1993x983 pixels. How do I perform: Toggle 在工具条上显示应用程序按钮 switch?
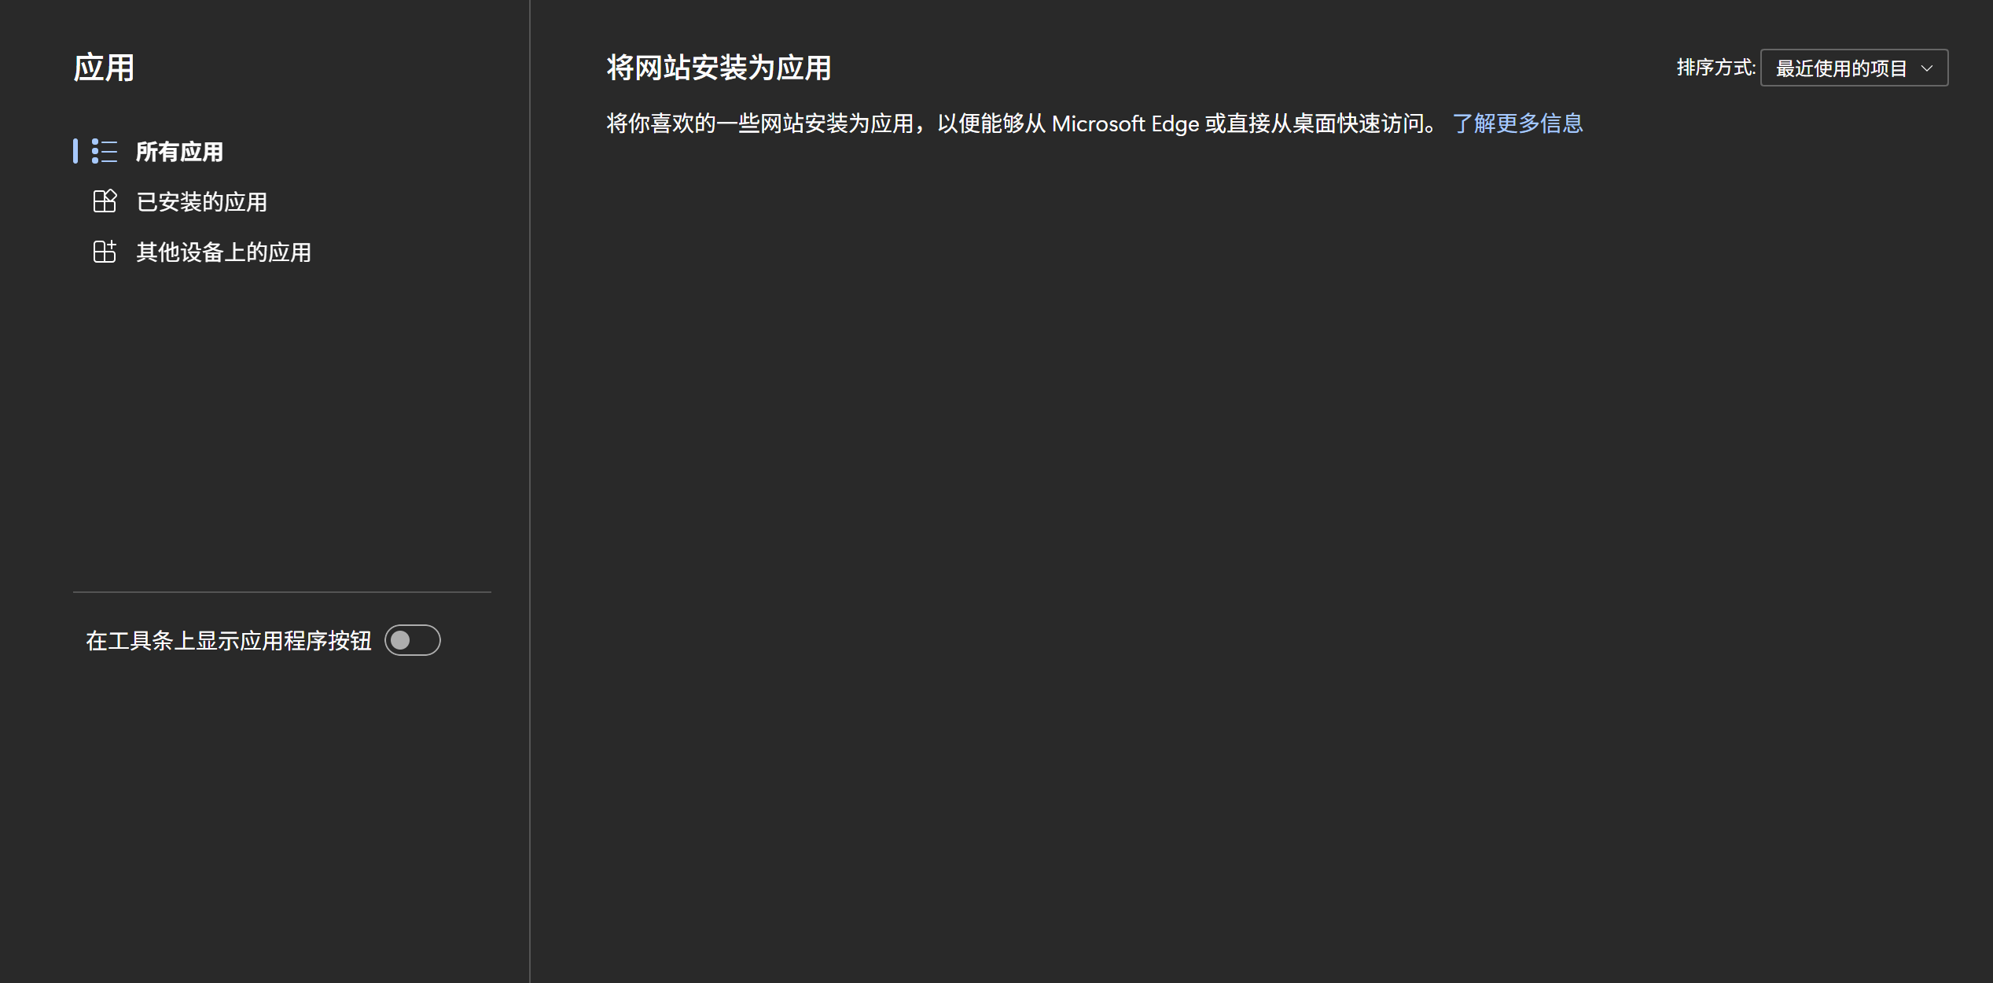point(413,640)
